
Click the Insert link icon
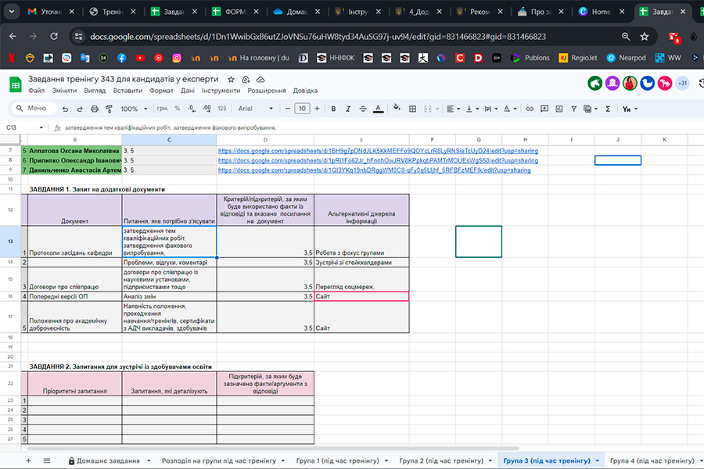530,109
